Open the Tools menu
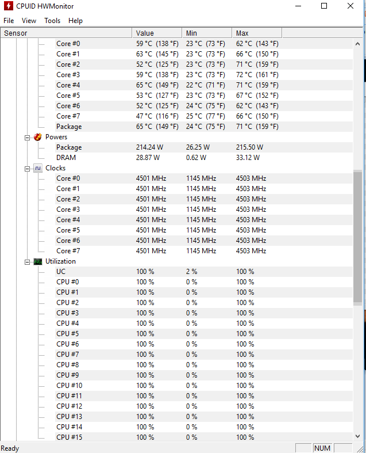Screen dimensions: 366x453 [x=52, y=21]
